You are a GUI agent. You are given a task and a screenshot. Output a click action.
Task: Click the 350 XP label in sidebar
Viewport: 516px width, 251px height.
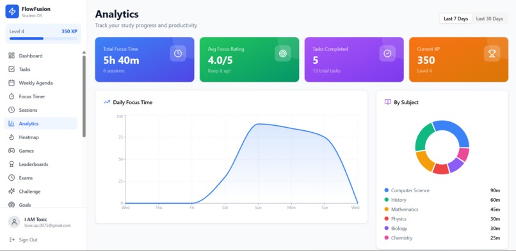pos(69,31)
